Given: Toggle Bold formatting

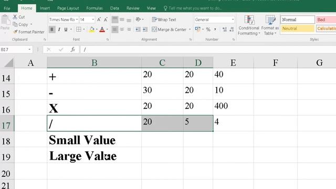Looking at the screenshot, I should pos(51,29).
